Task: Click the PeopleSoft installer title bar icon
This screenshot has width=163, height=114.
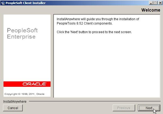Action: (x=3, y=3)
